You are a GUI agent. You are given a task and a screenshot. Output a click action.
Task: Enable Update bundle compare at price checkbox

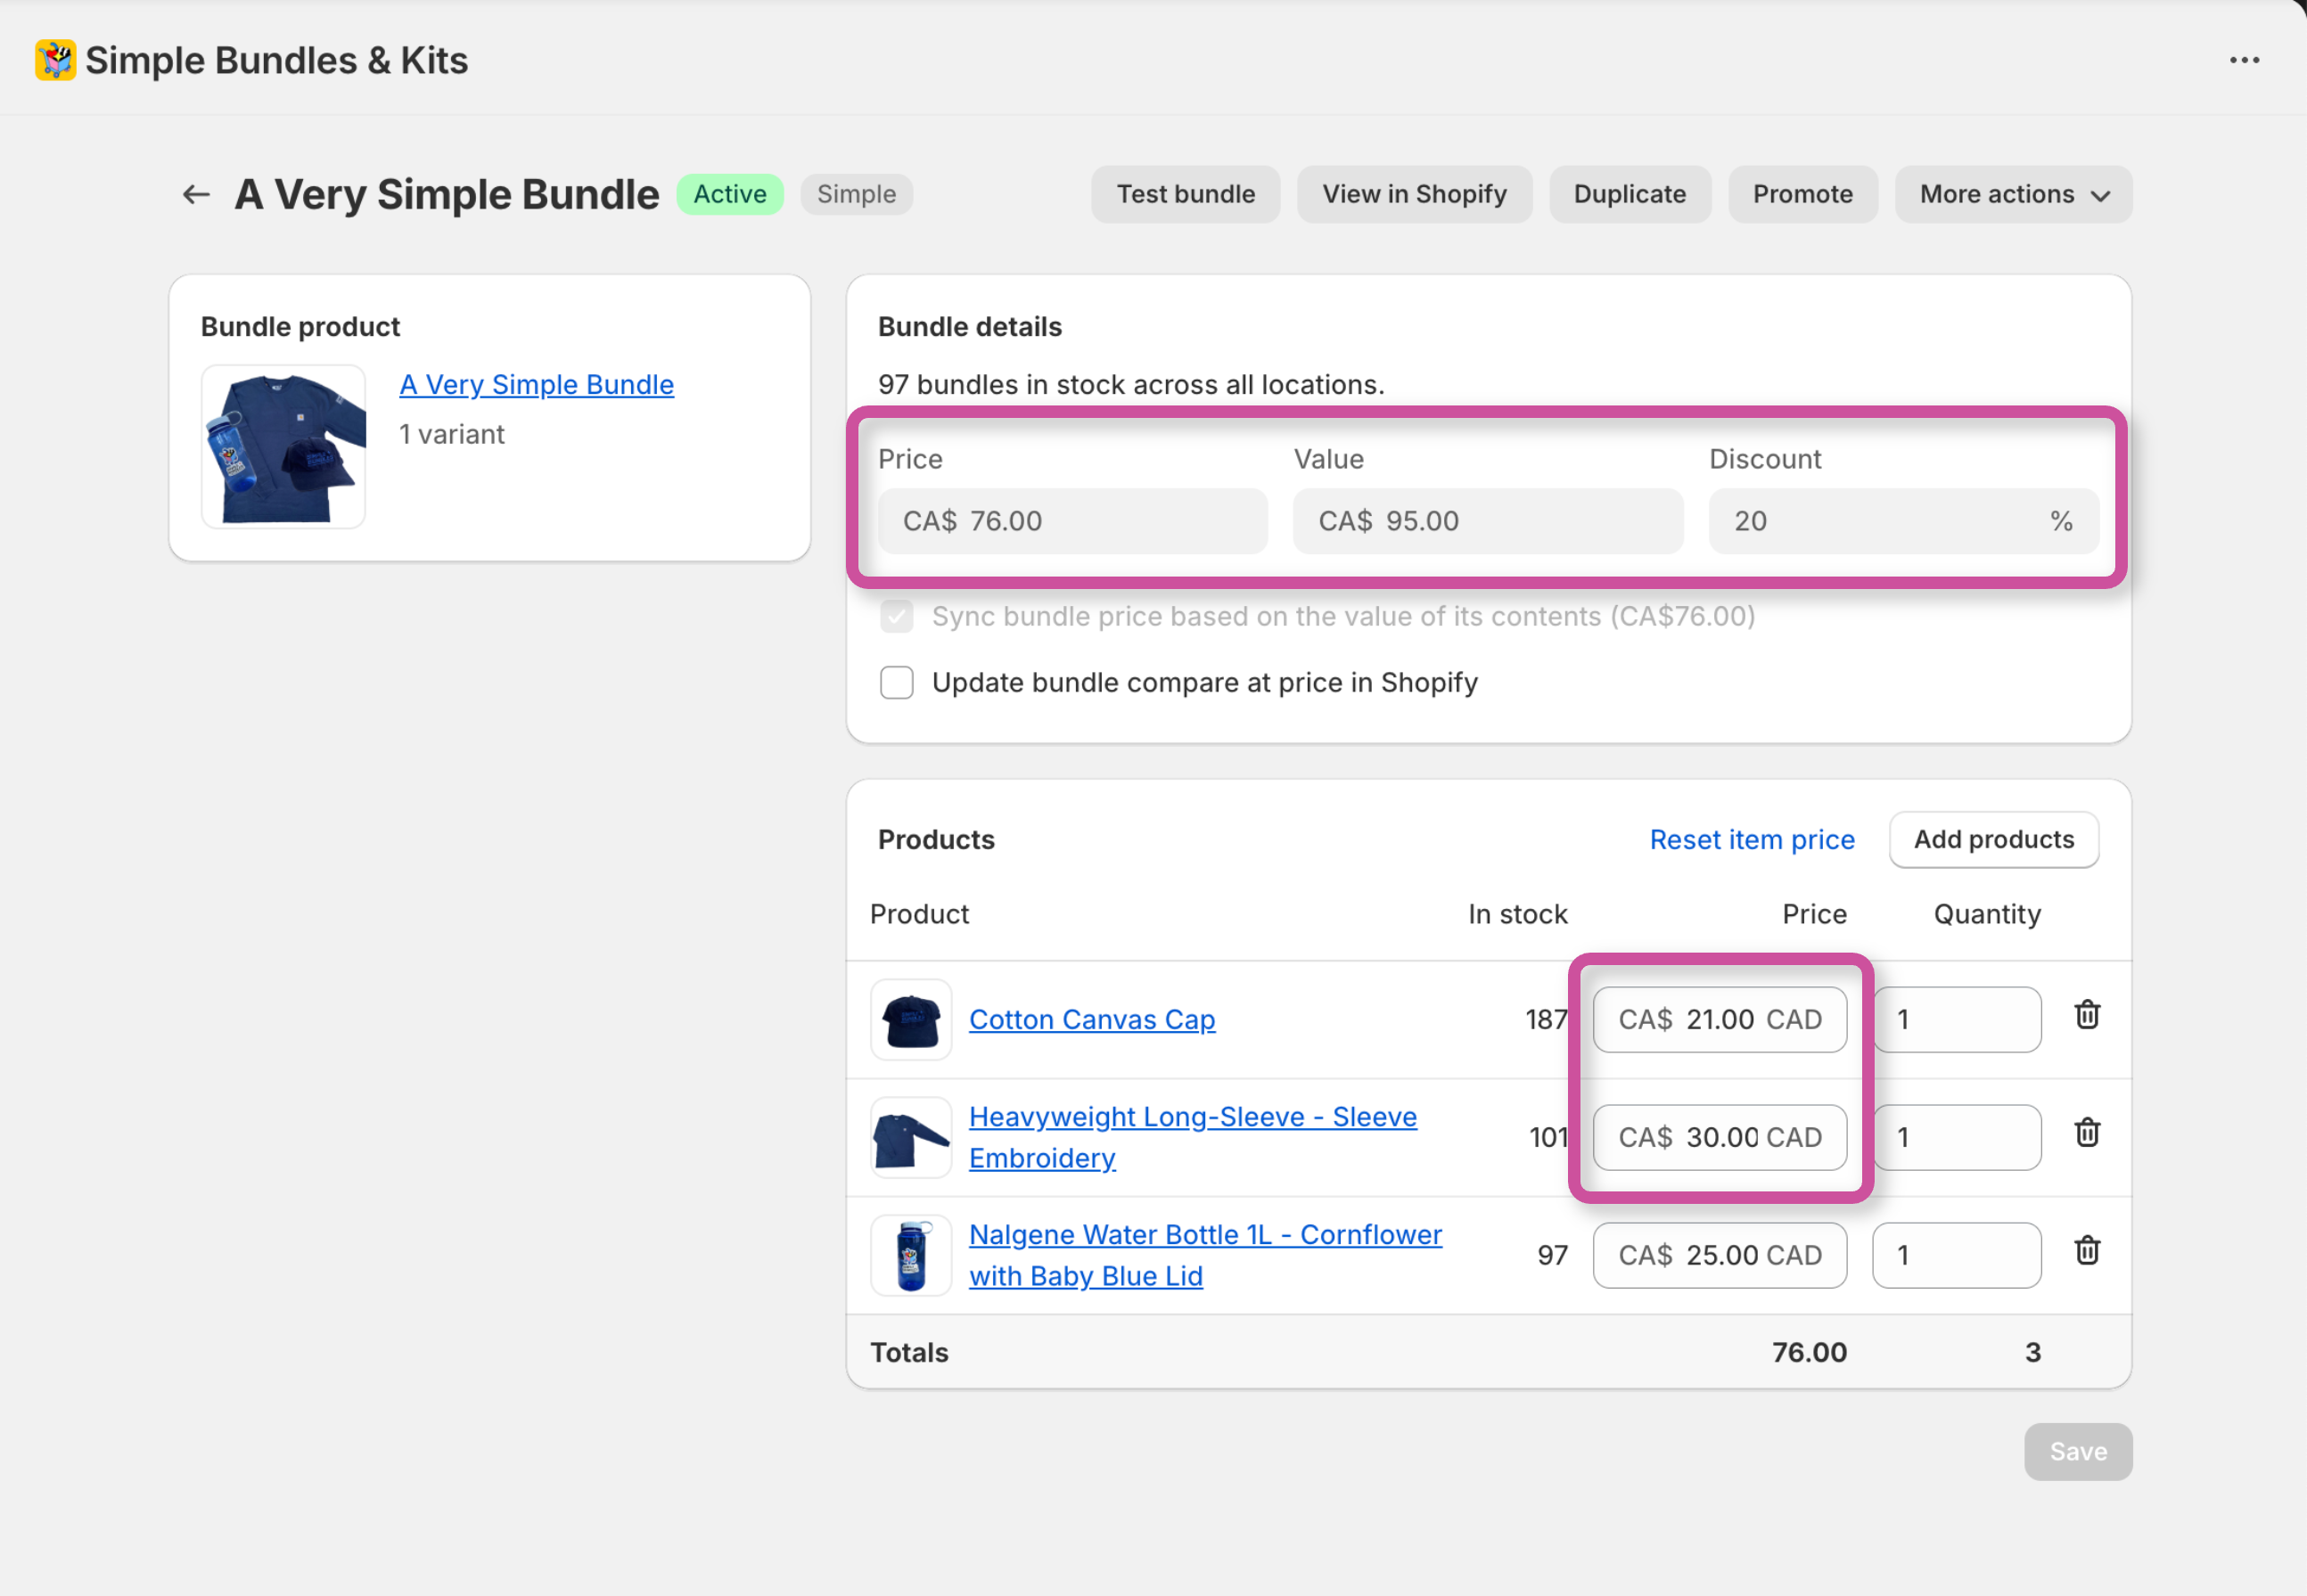tap(897, 682)
